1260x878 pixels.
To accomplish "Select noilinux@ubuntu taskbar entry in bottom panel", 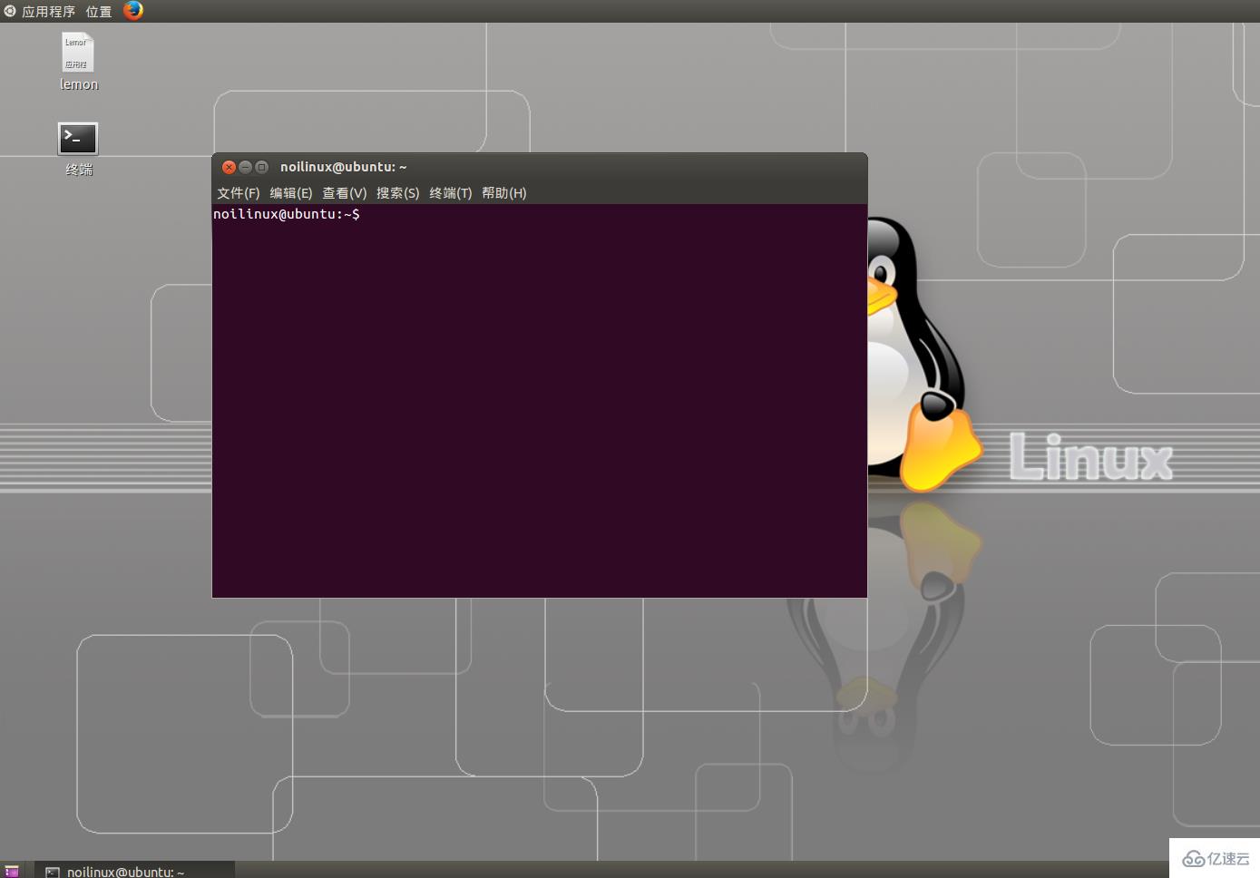I will 135,871.
